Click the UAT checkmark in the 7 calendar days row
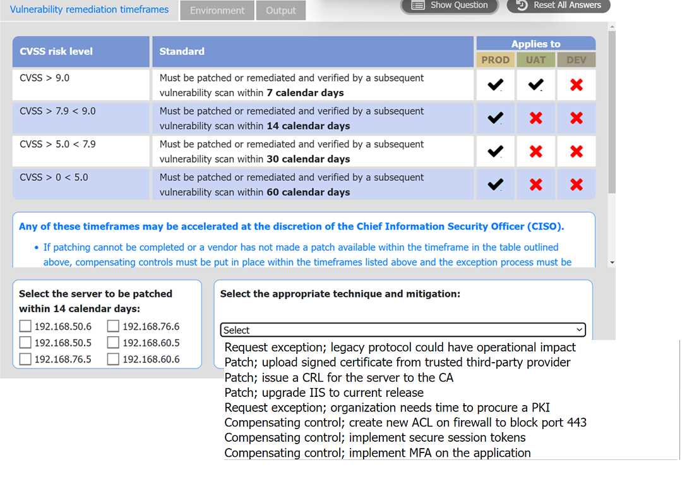The height and width of the screenshot is (479, 699). click(x=535, y=84)
